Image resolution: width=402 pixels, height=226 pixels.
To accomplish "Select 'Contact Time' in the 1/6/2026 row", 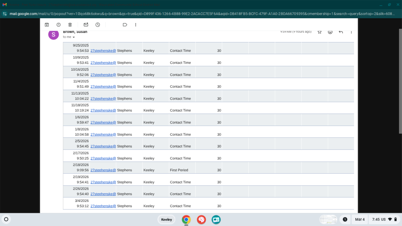I will click(180, 122).
